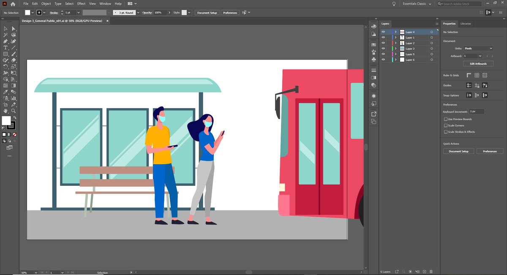Expand Layer 4 contents
The image size is (507, 275).
point(396,32)
